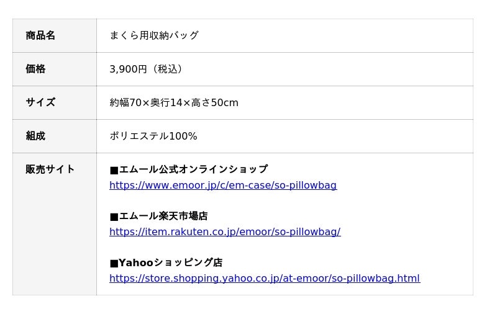
Task: Click the 3,900円 price amount
Action: (x=128, y=69)
